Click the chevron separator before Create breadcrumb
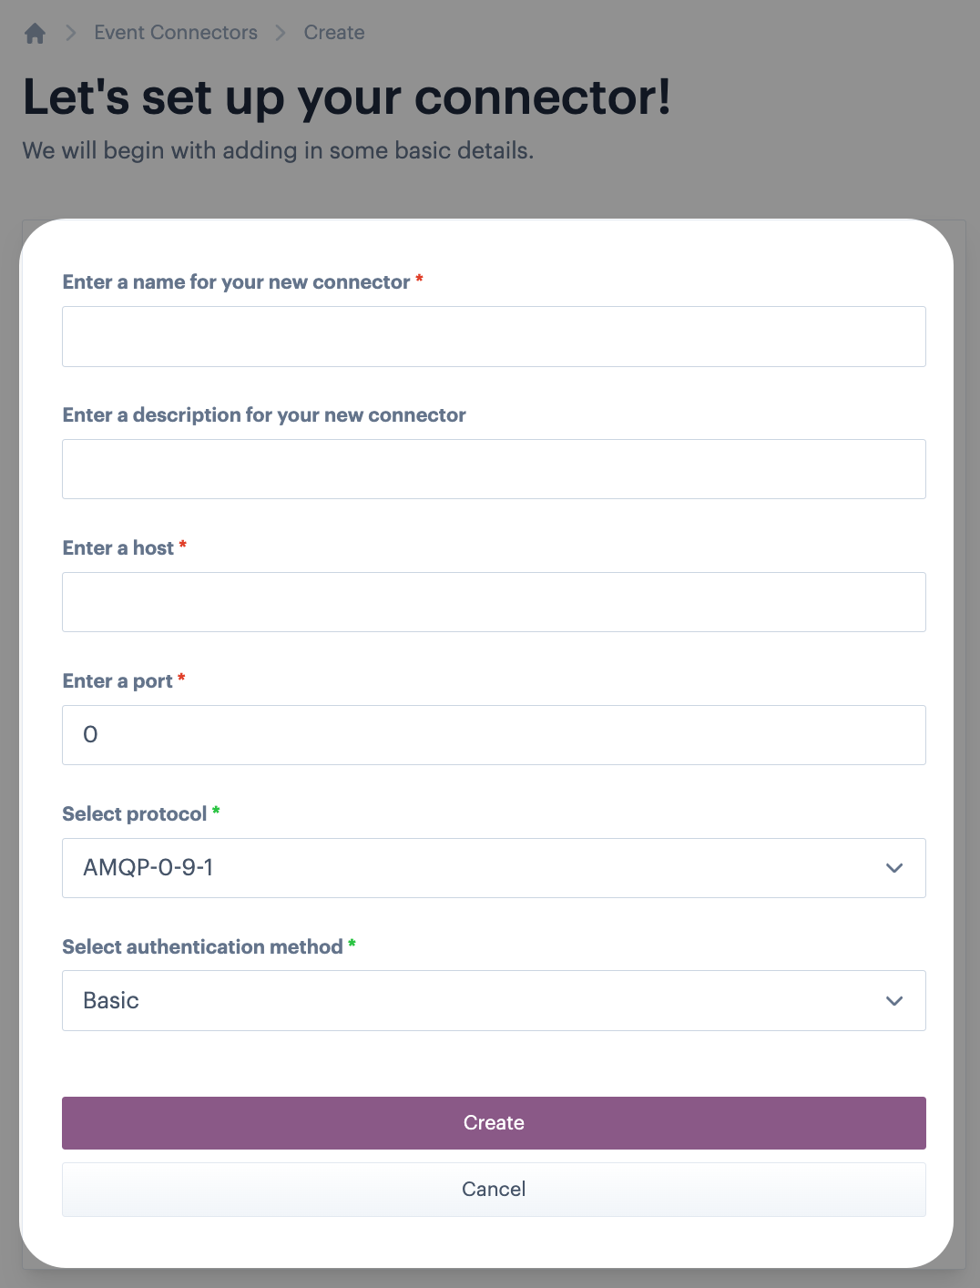The image size is (980, 1288). coord(281,33)
